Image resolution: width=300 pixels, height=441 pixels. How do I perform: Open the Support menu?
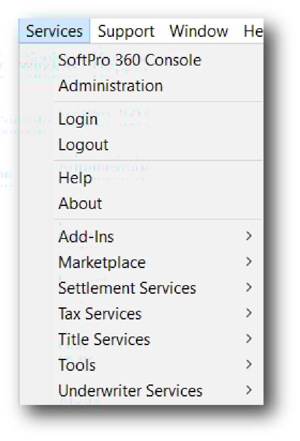(125, 30)
